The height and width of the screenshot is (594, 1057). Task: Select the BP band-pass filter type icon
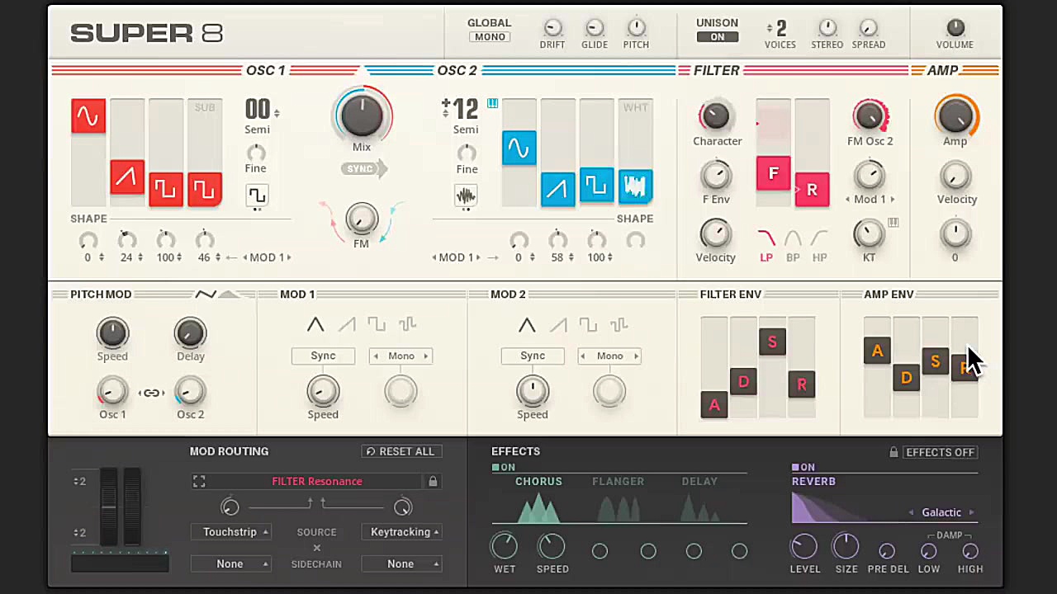(x=793, y=239)
